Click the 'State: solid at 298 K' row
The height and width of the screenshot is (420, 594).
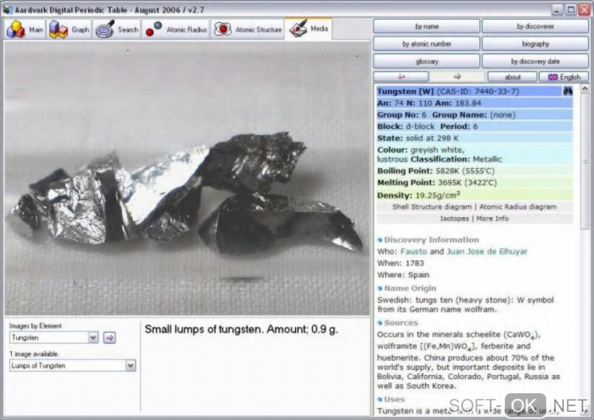475,138
